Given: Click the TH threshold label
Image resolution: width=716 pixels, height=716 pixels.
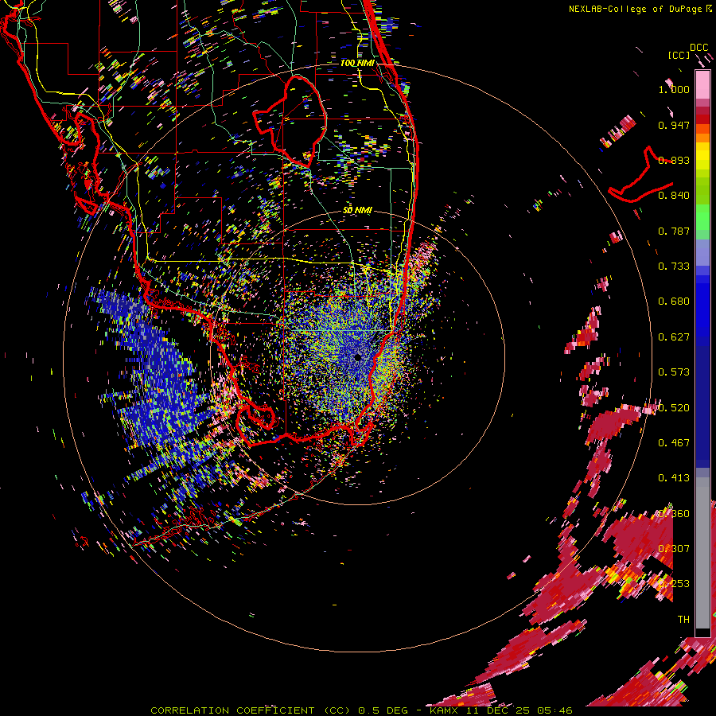Looking at the screenshot, I should pyautogui.click(x=683, y=620).
